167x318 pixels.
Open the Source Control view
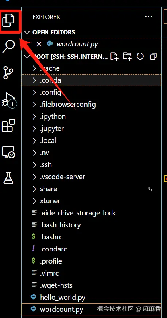coord(8,73)
